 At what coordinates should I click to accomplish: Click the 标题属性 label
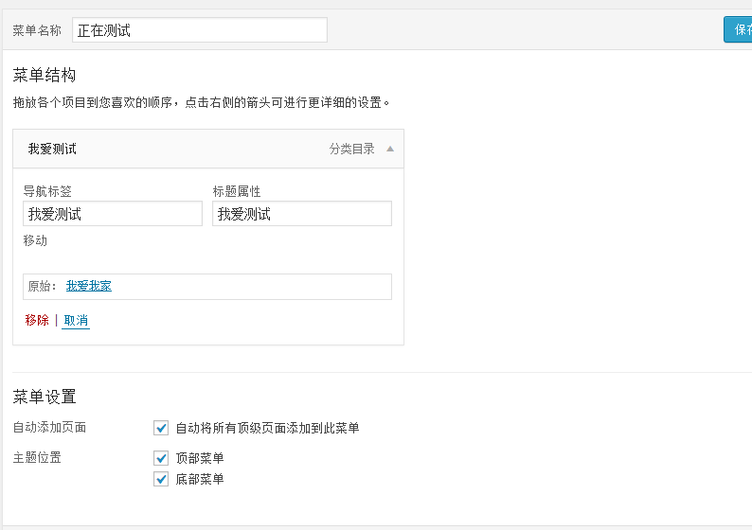pyautogui.click(x=237, y=191)
